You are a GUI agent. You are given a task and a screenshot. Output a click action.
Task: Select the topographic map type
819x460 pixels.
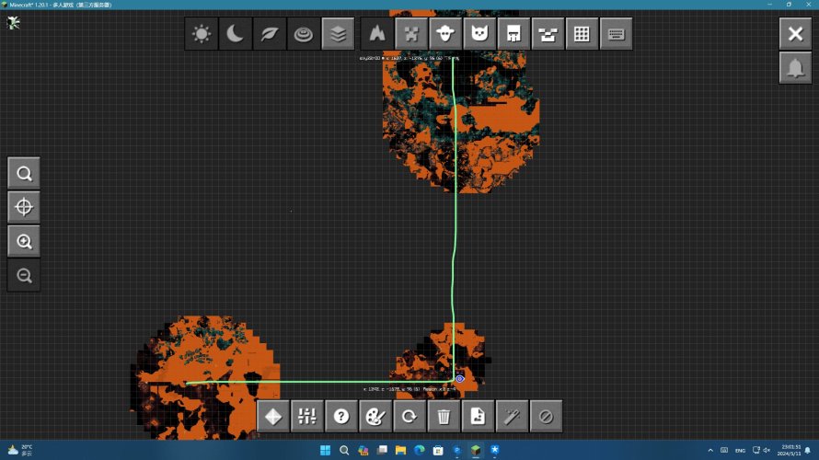[304, 34]
